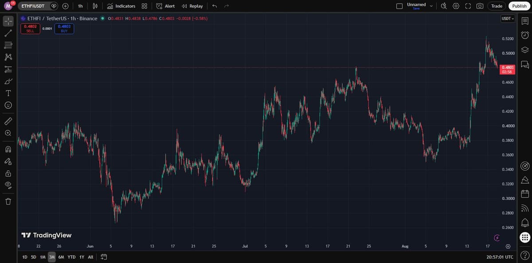Screen dimensions: 532x263
Task: Create an Alert
Action: point(165,6)
